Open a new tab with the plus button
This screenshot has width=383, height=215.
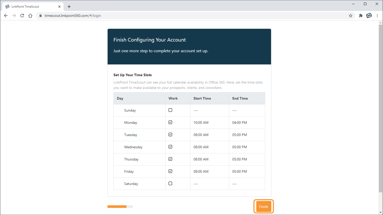(x=69, y=7)
